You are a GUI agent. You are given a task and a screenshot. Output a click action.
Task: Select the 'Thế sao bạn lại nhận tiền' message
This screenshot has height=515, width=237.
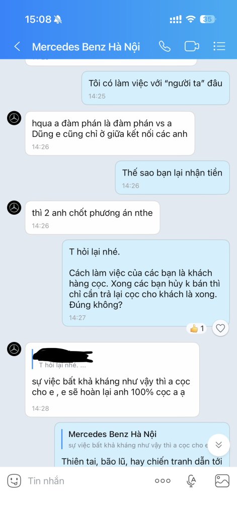[172, 178]
